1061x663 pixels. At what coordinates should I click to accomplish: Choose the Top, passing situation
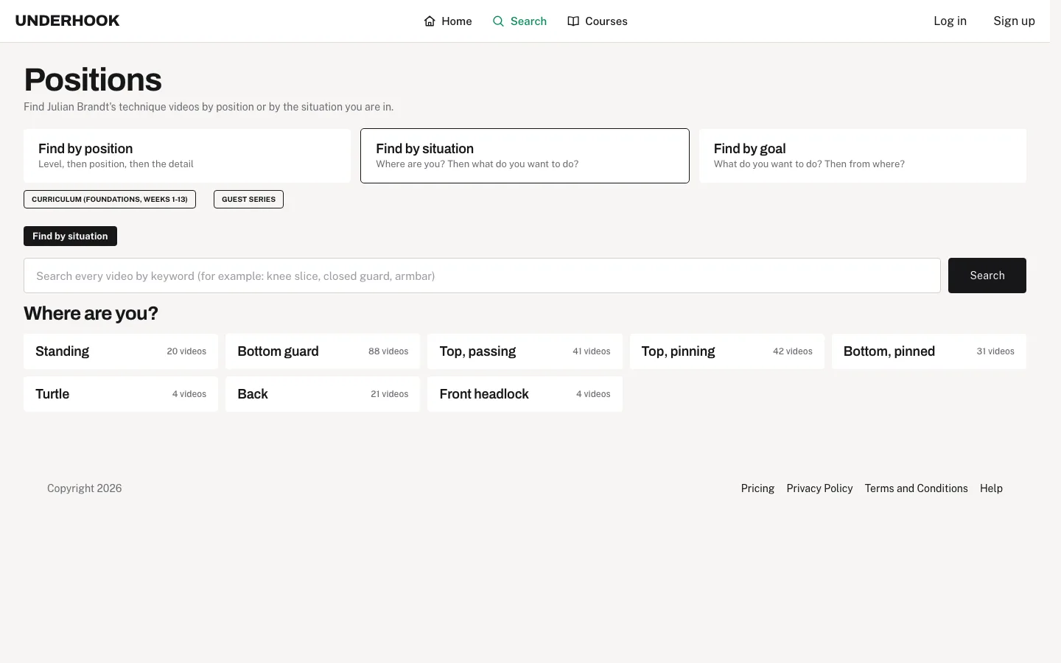tap(525, 351)
